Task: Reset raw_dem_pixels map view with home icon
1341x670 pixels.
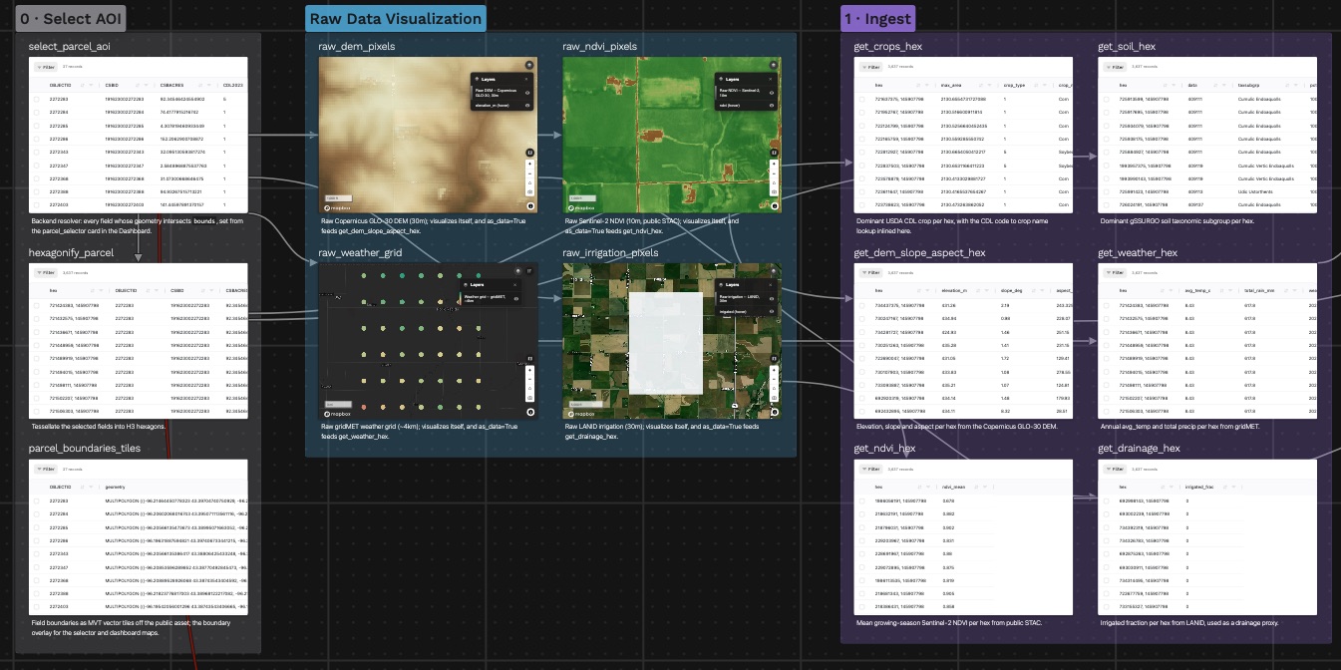Action: [x=529, y=182]
